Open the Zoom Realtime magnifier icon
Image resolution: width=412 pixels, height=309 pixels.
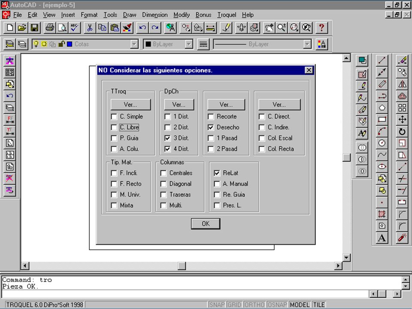click(x=282, y=27)
